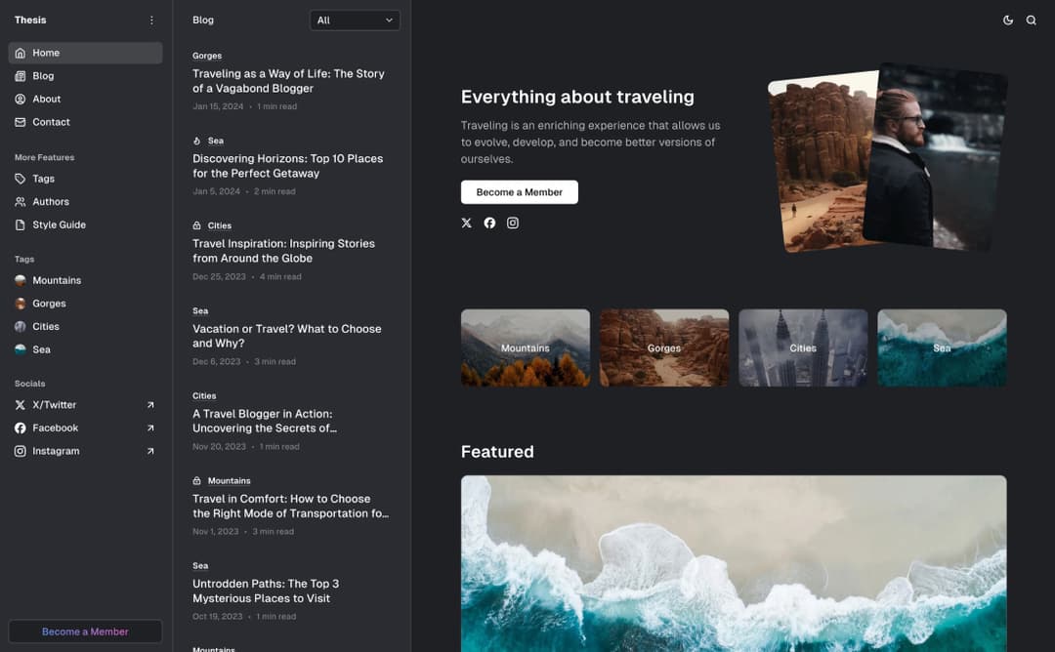Viewport: 1055px width, 652px height.
Task: Open search with the magnifier icon
Action: (1032, 20)
